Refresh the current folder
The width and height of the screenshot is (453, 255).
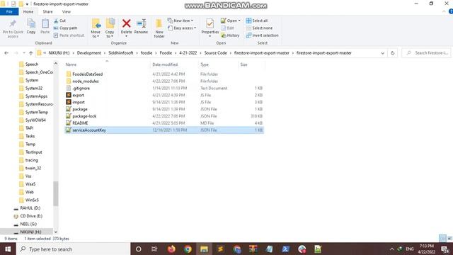click(x=392, y=53)
